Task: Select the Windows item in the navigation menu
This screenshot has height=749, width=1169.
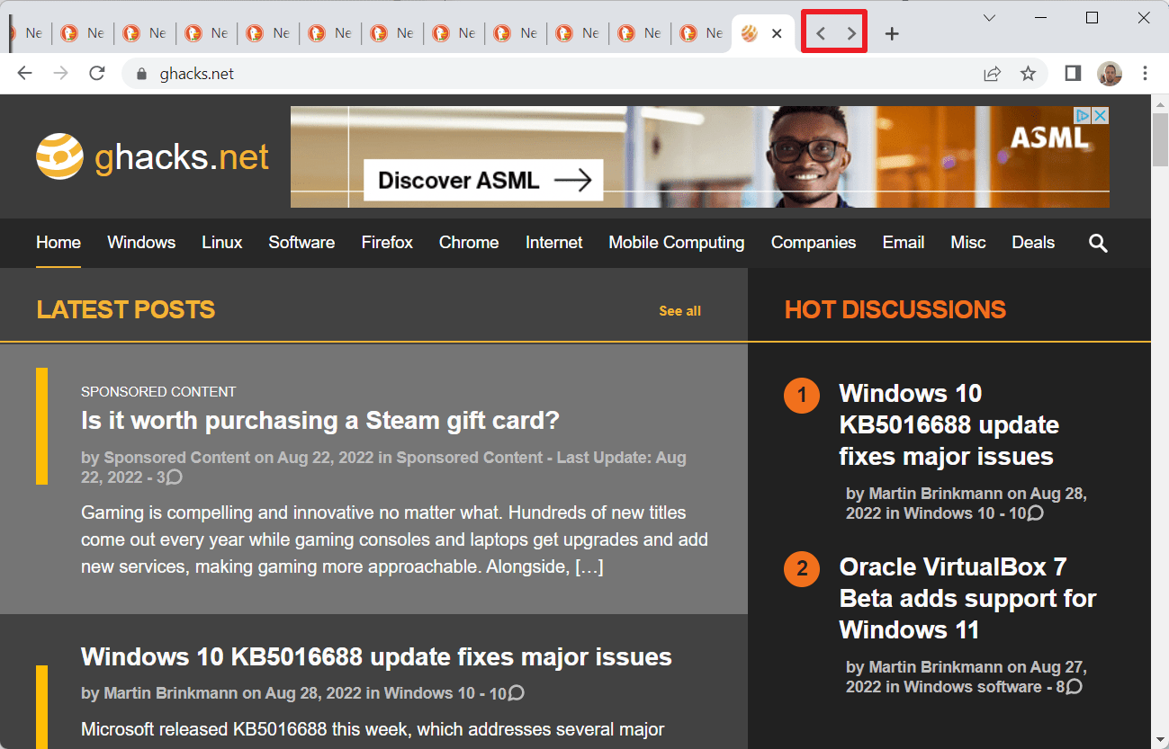Action: tap(141, 243)
